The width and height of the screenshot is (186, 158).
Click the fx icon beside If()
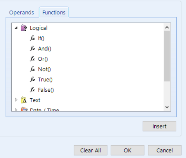tap(32, 38)
